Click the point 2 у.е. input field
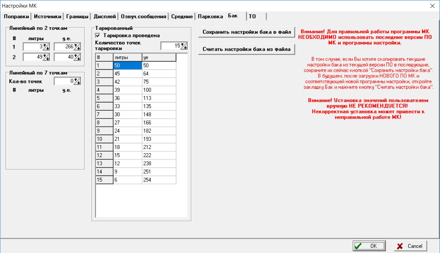 pos(64,57)
